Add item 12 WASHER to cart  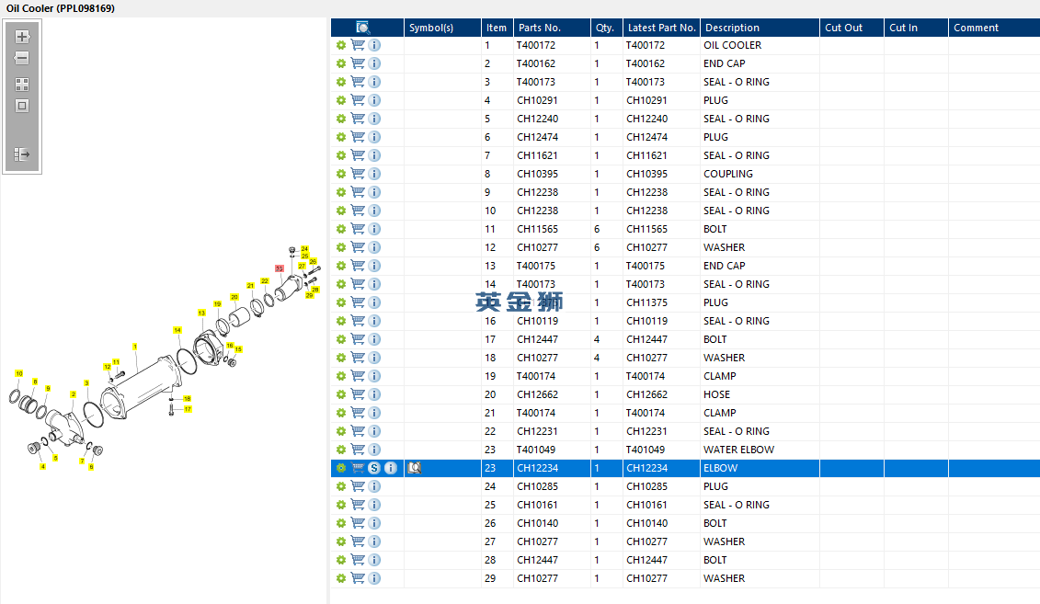coord(358,247)
